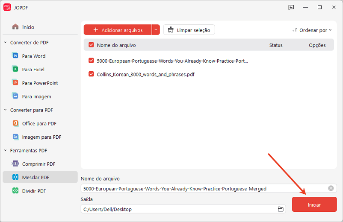Select Para Excel in the sidebar
The width and height of the screenshot is (343, 222).
point(40,70)
